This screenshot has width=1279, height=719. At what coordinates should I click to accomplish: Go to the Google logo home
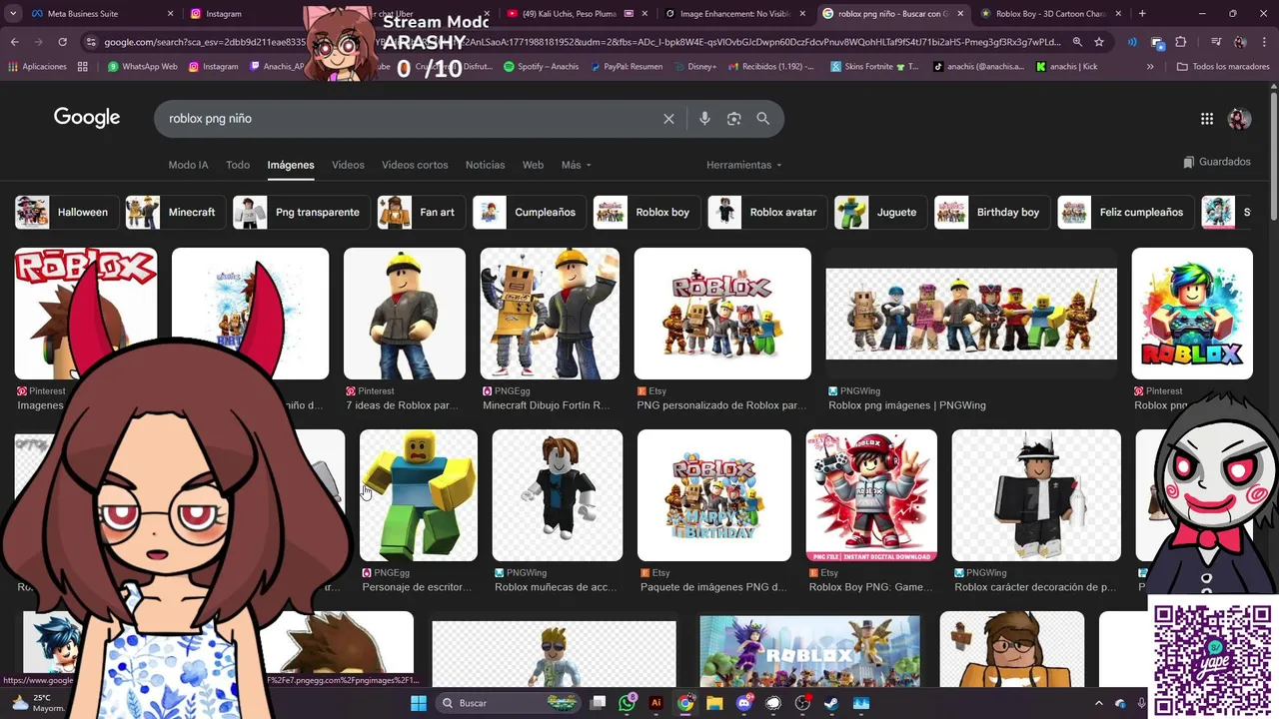click(x=87, y=118)
